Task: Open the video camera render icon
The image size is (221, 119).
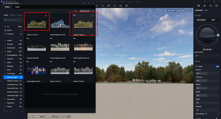Action: 210,6
